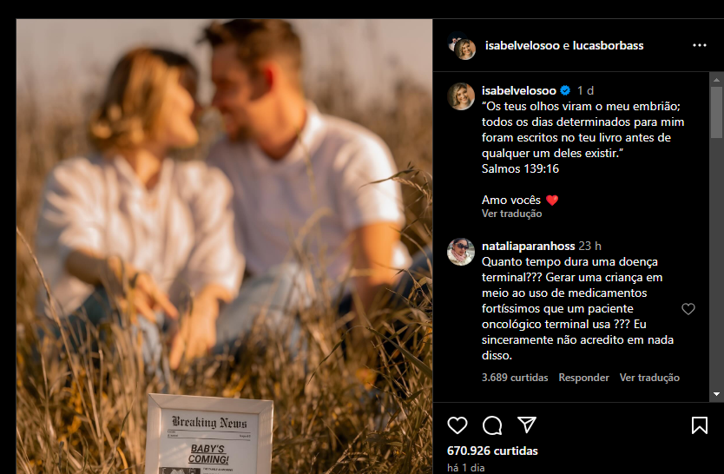Share the post via paper plane icon

[x=527, y=425]
